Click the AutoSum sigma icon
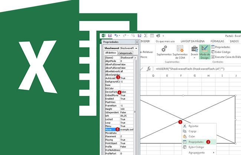The image size is (241, 155). click(x=146, y=35)
